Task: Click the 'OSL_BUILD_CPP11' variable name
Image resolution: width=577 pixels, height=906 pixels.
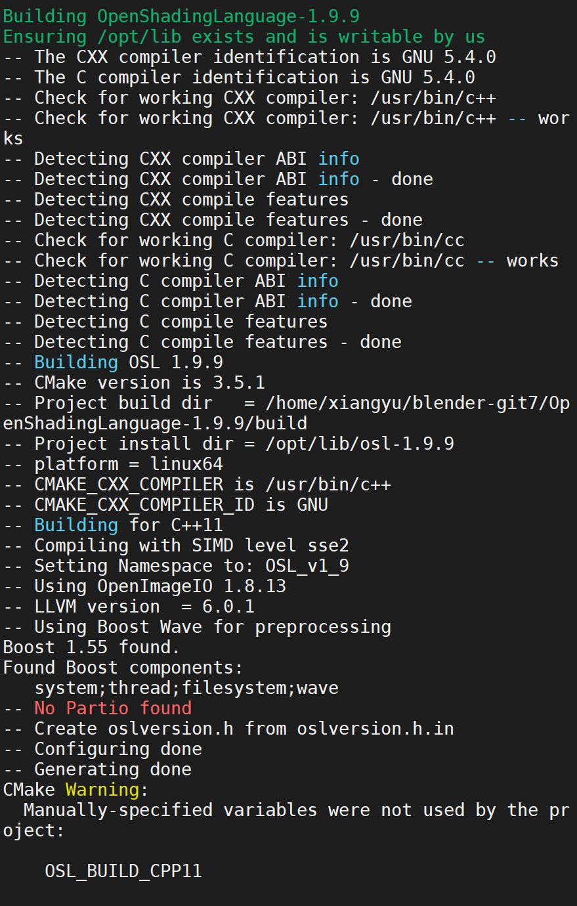Action: click(x=123, y=871)
